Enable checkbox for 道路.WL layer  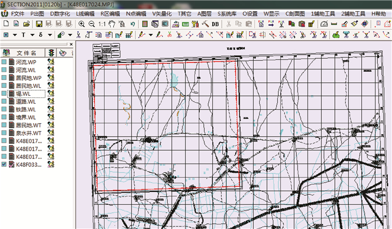tap(4, 102)
